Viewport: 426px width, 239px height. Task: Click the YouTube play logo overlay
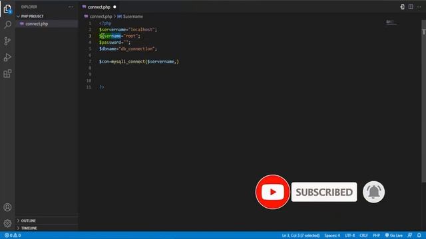coord(272,192)
